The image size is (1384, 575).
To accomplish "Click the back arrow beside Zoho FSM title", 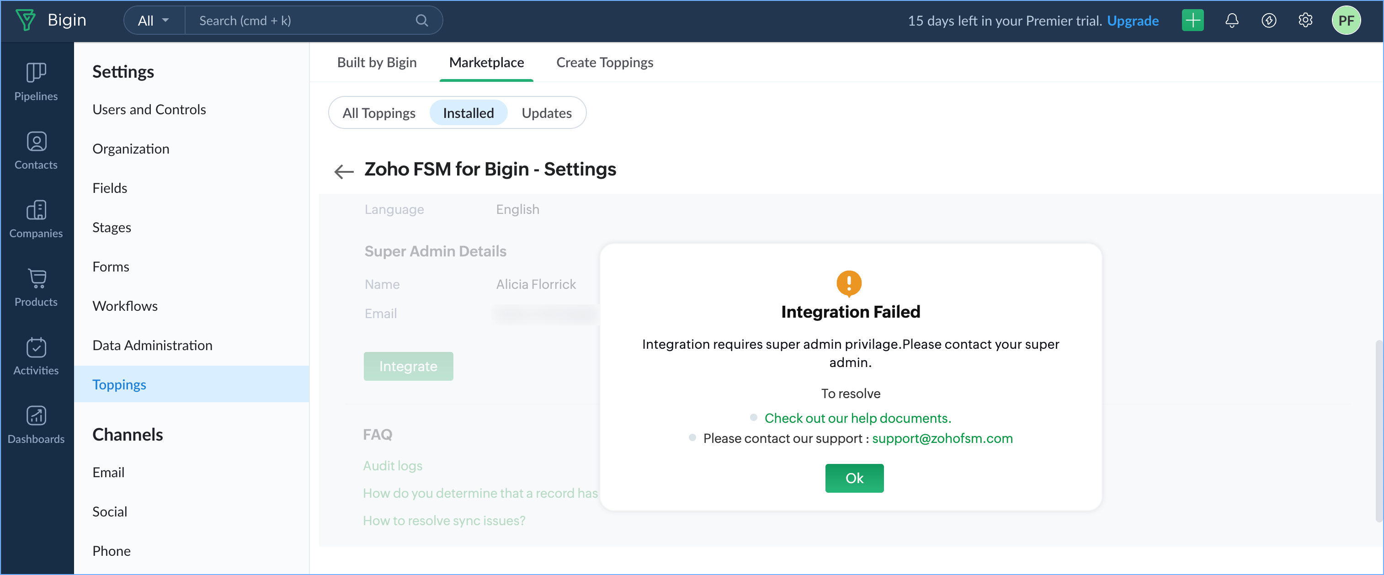I will tap(344, 171).
